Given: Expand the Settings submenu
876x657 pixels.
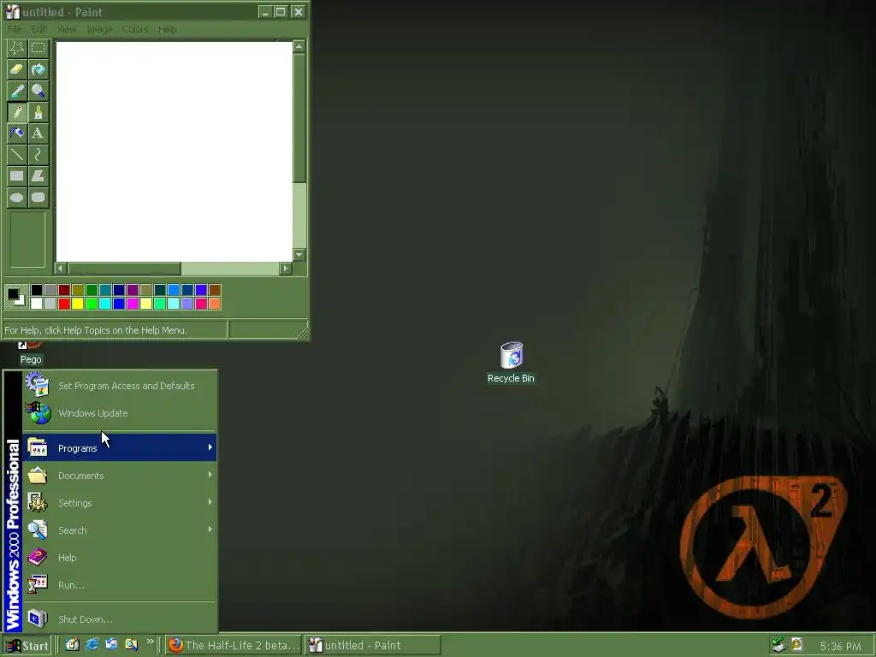Looking at the screenshot, I should pos(120,502).
